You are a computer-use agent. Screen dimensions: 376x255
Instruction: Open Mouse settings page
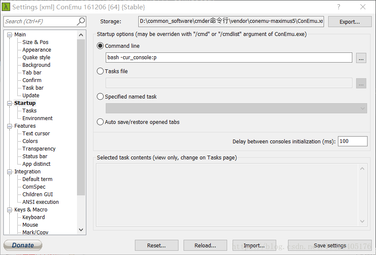[30, 225]
